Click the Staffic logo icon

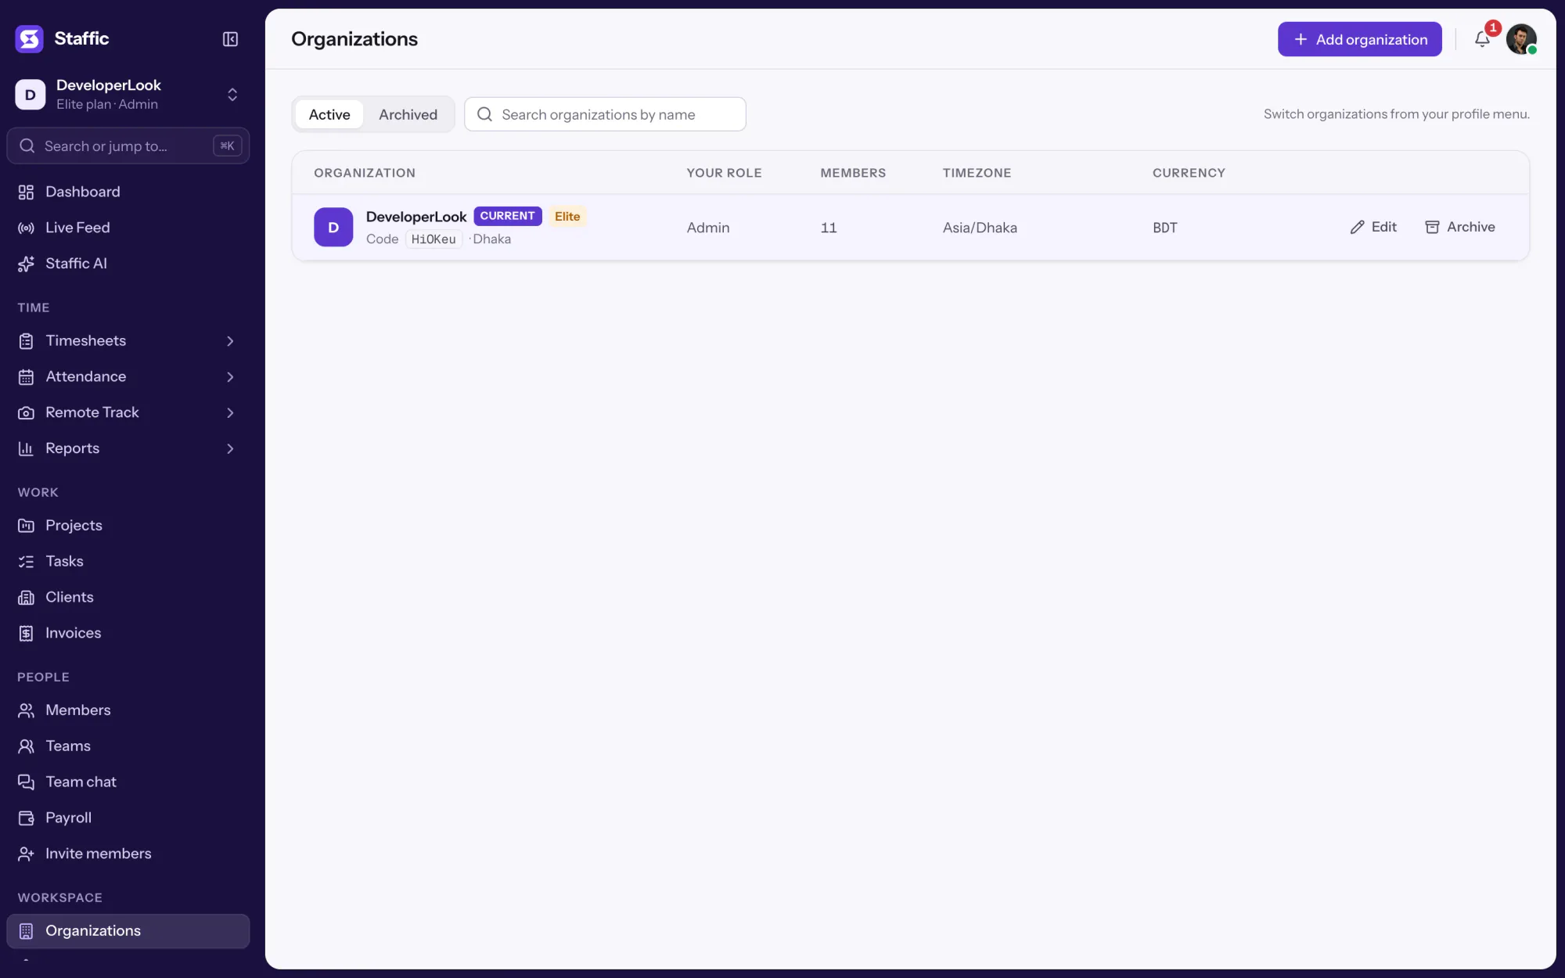[x=30, y=38]
